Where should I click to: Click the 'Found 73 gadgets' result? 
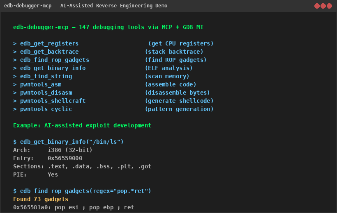tap(41, 199)
